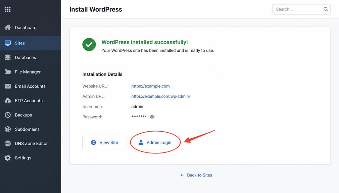Open Dashboard in the sidebar
This screenshot has width=339, height=193.
30,28
